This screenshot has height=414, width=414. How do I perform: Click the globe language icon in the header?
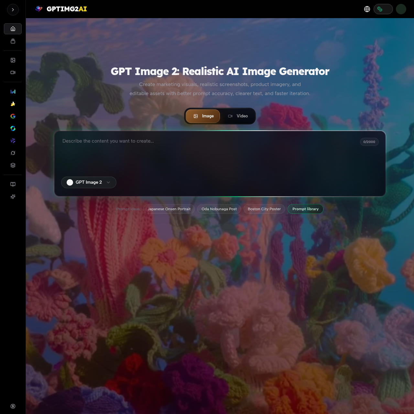tap(367, 9)
